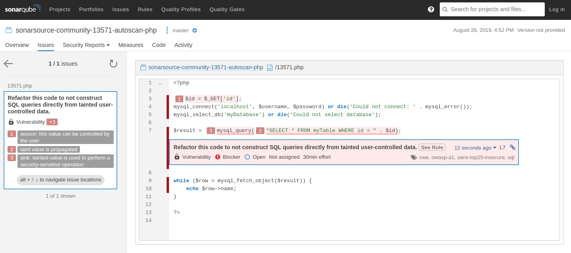The image size is (571, 253).
Task: Select flow location 1 source in sidebar
Action: [65, 137]
